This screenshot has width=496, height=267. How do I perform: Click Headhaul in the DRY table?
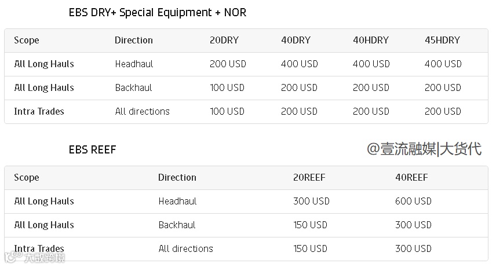[x=134, y=64]
